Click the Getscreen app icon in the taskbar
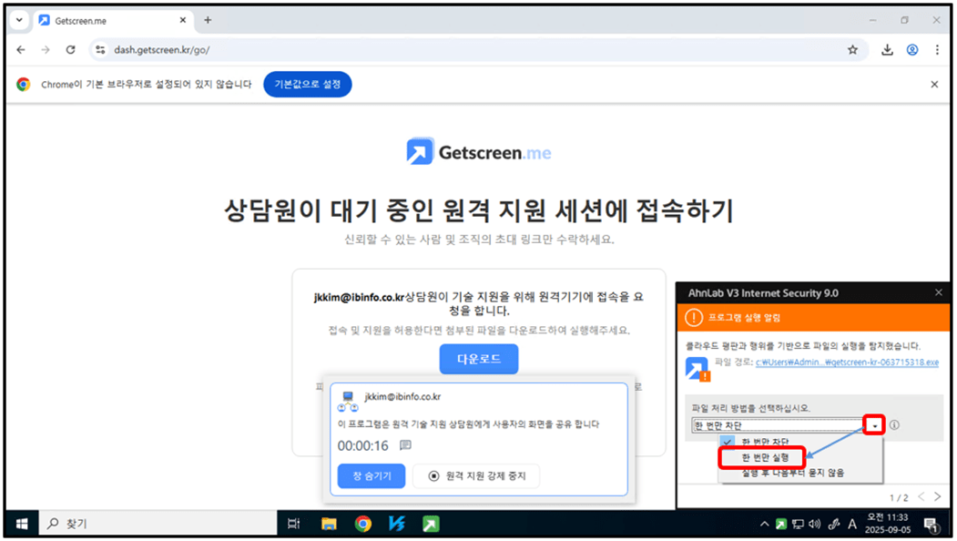 430,524
